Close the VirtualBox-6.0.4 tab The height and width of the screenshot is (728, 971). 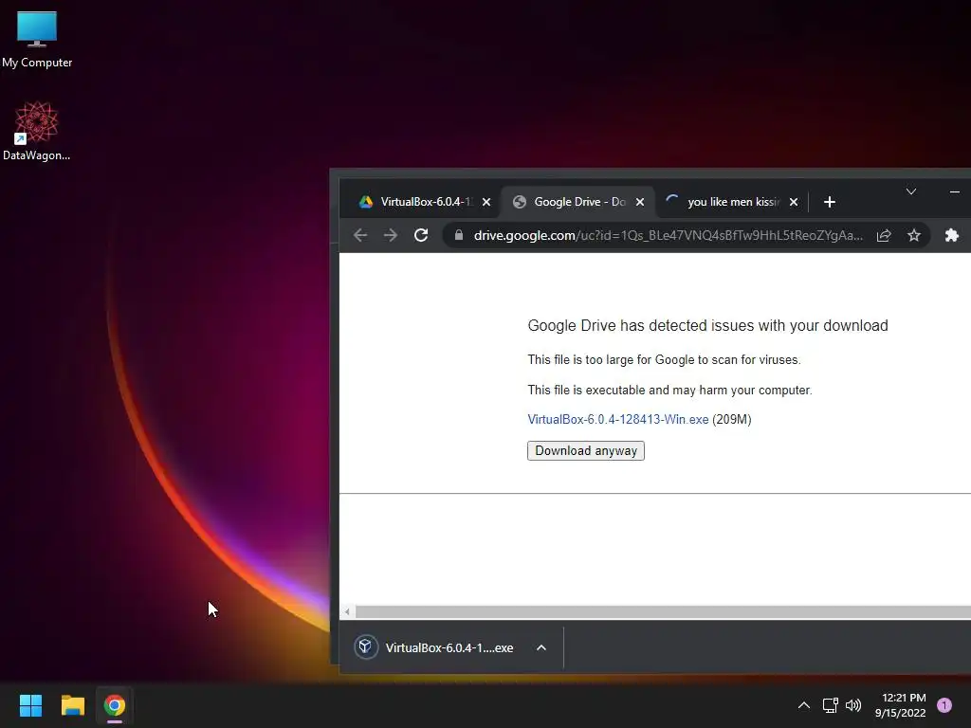click(x=486, y=202)
